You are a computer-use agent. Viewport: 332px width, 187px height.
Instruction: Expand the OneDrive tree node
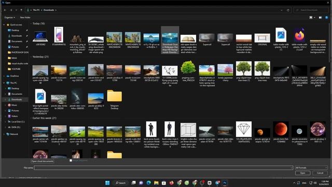click(4, 76)
